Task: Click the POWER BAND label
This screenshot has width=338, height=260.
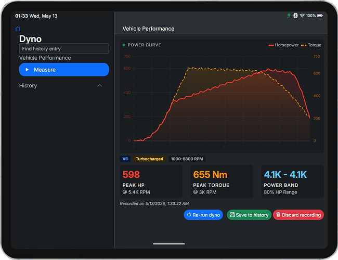Action: (281, 185)
